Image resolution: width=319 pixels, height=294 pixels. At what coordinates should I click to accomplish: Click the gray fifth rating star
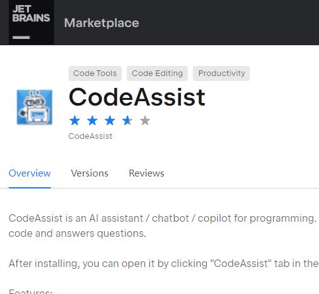(x=145, y=121)
